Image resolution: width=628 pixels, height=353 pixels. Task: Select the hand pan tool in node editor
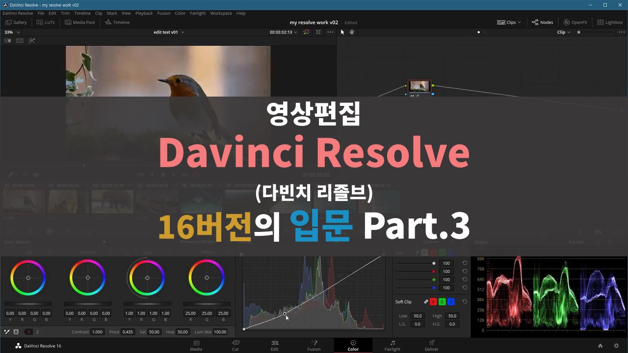tap(352, 32)
